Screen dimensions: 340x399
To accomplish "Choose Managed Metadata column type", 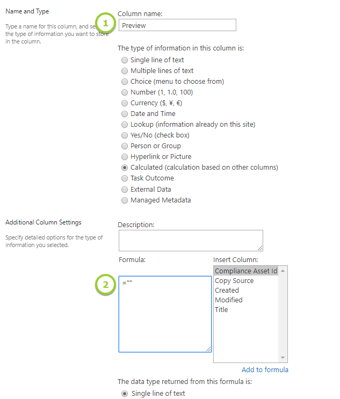I will [x=125, y=200].
